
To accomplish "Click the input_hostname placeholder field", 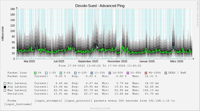I will 18,104.
